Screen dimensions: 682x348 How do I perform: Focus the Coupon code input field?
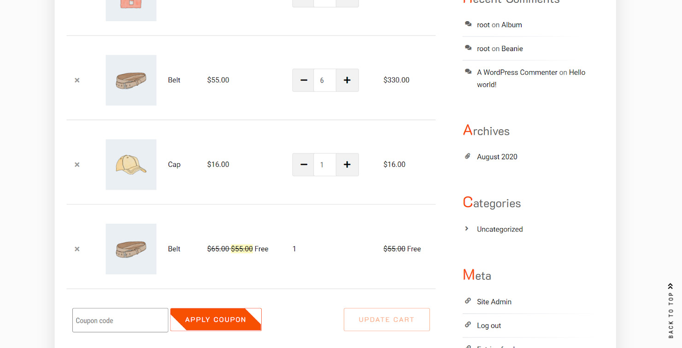[120, 320]
